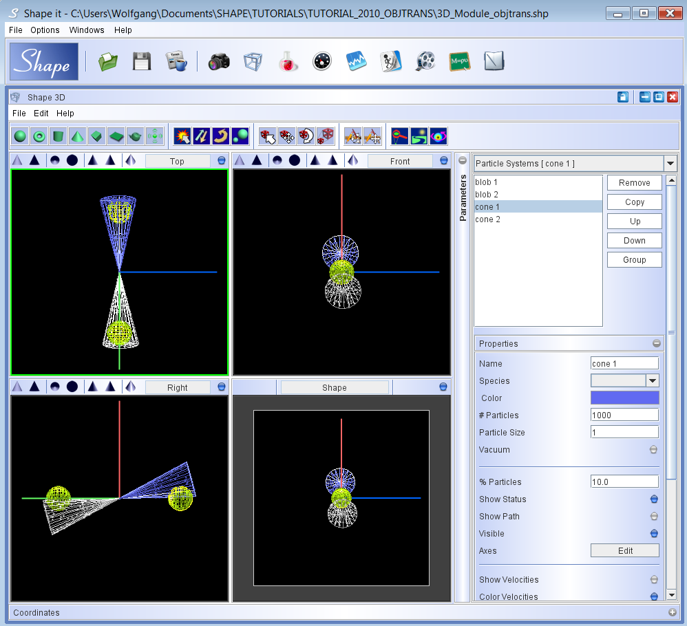
Task: Open the notebook icon in main toolbar
Action: 494,61
